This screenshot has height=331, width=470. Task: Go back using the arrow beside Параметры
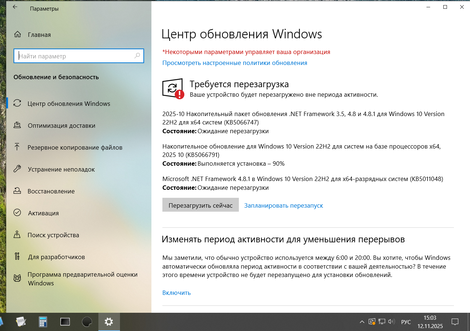click(x=15, y=7)
